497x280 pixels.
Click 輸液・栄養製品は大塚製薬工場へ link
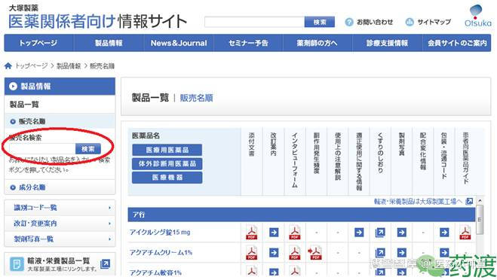coord(418,201)
